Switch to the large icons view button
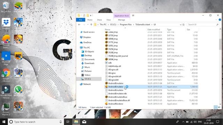Screen dimensions: 223x125 click(219, 107)
